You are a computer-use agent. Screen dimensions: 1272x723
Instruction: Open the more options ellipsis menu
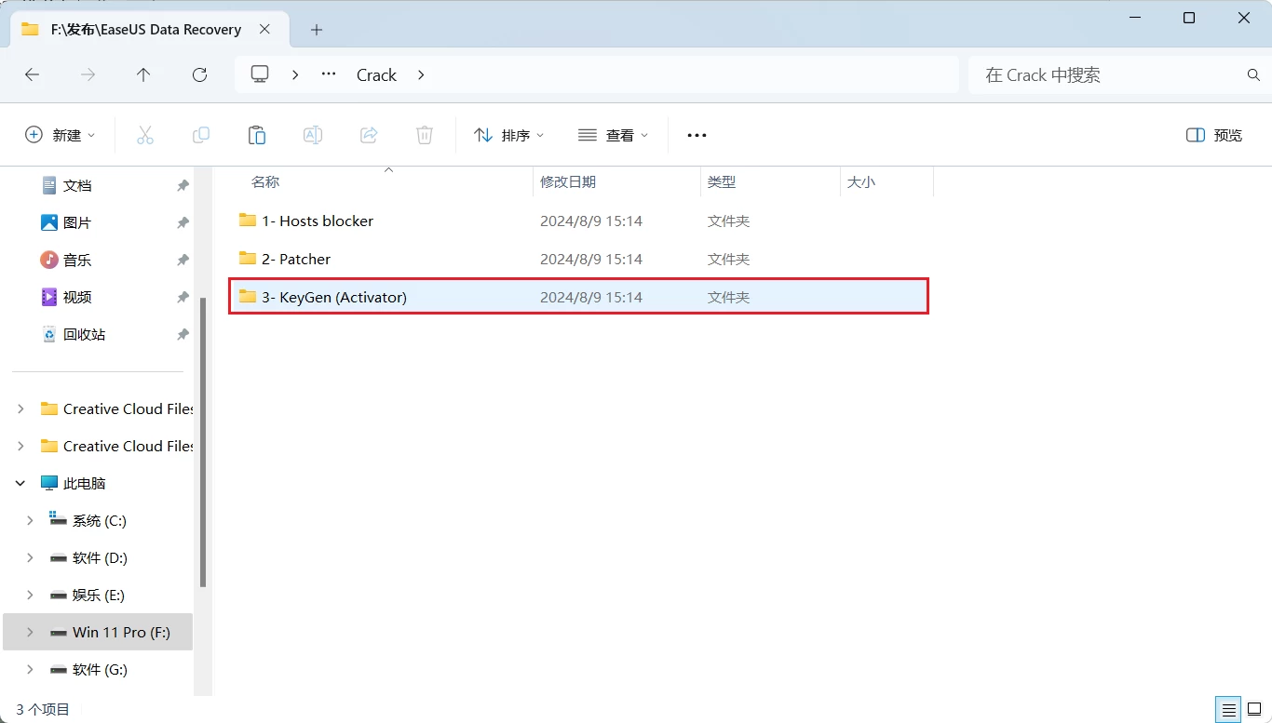pos(697,135)
